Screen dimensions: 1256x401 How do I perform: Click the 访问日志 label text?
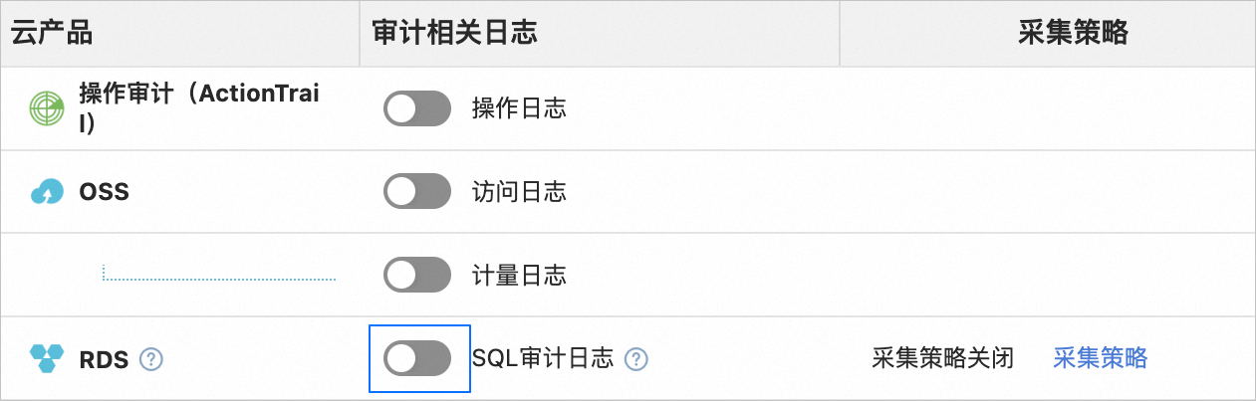click(x=519, y=192)
